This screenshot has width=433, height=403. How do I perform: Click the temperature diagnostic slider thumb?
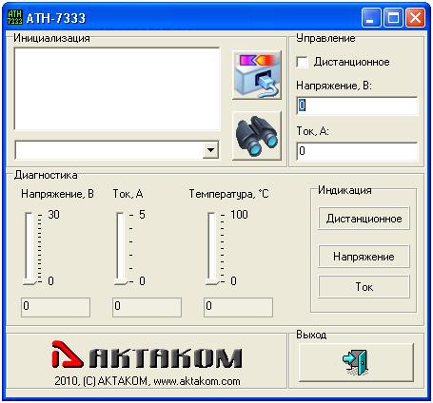pos(212,281)
